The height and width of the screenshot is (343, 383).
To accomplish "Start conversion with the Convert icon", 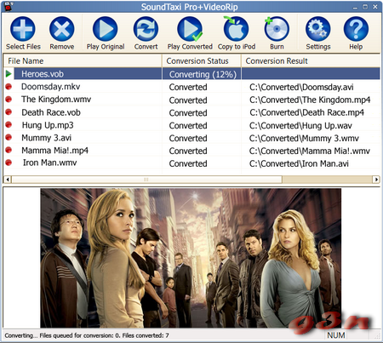I will pos(146,29).
